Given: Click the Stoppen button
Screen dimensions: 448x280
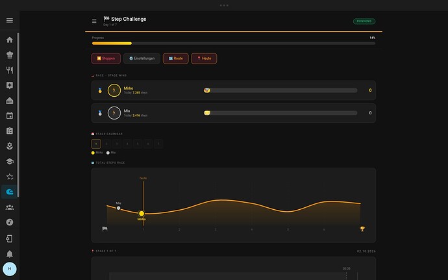Looking at the screenshot, I should pos(106,58).
